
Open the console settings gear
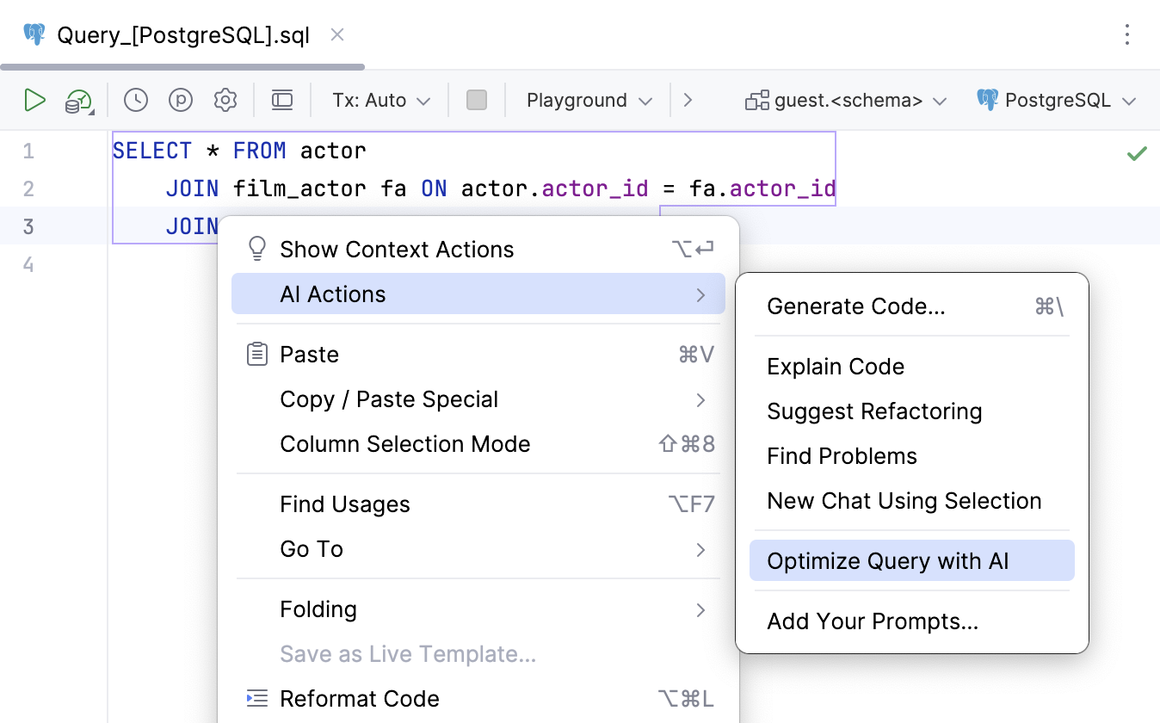225,100
